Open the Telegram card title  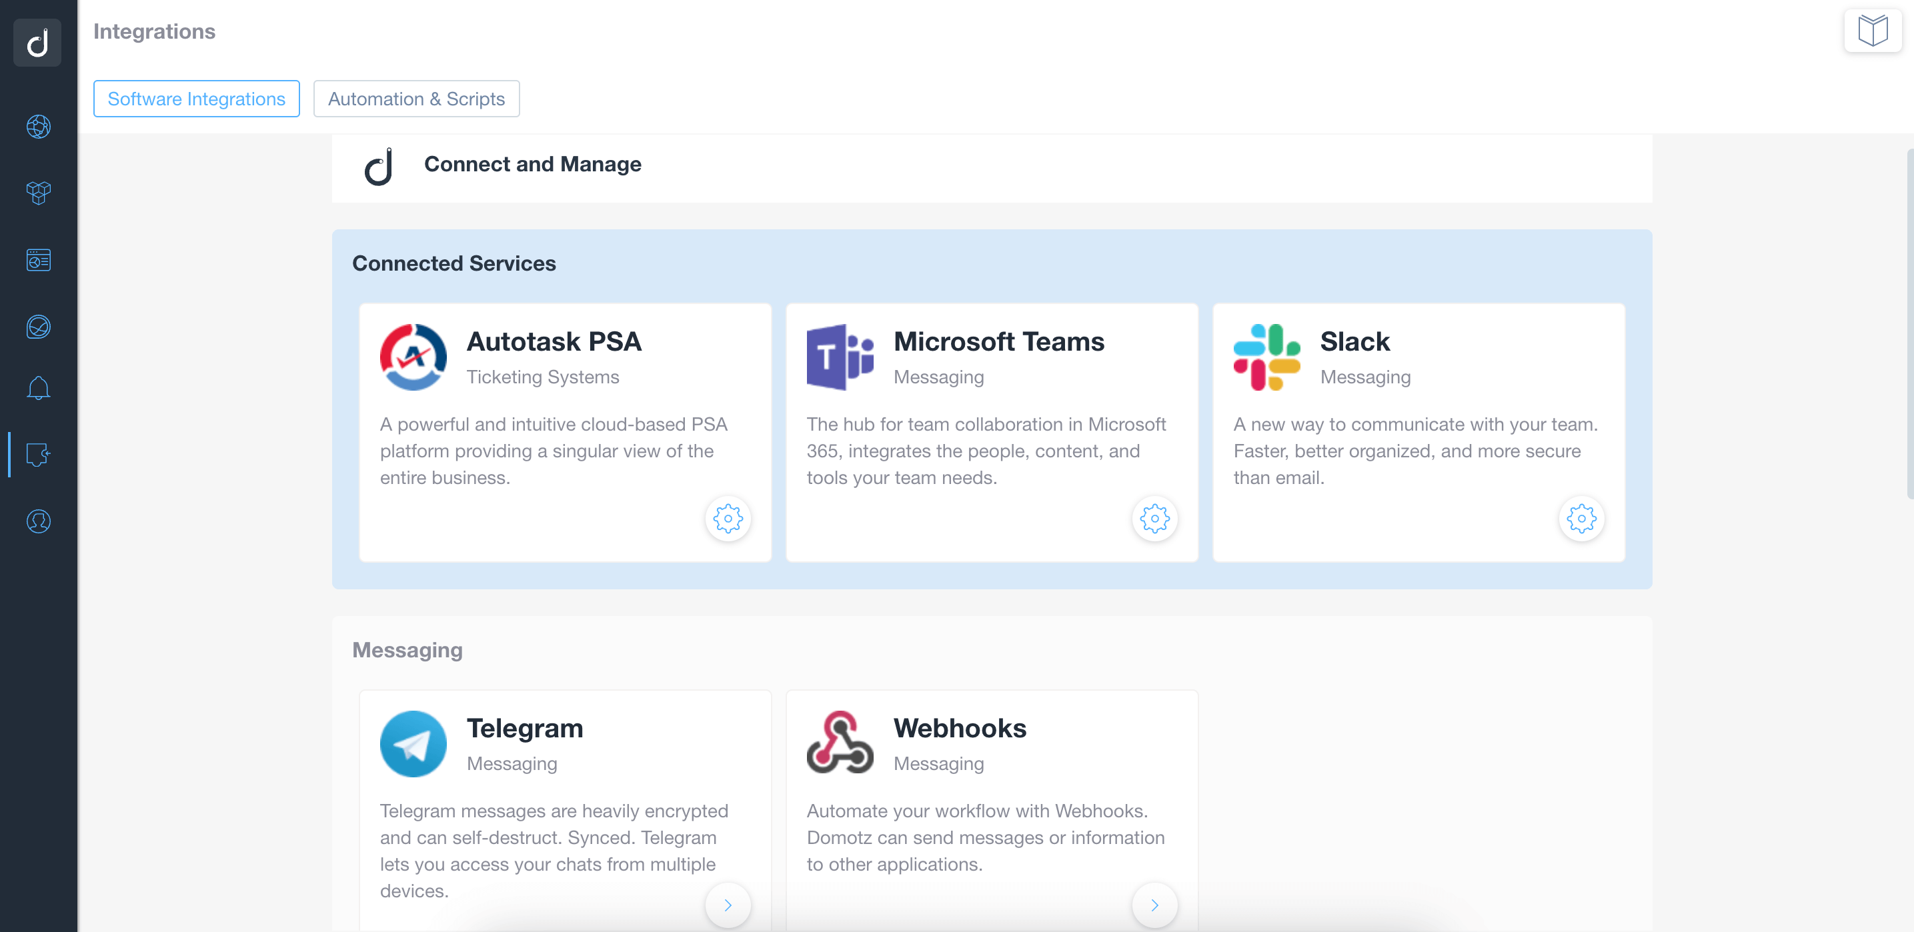point(525,729)
